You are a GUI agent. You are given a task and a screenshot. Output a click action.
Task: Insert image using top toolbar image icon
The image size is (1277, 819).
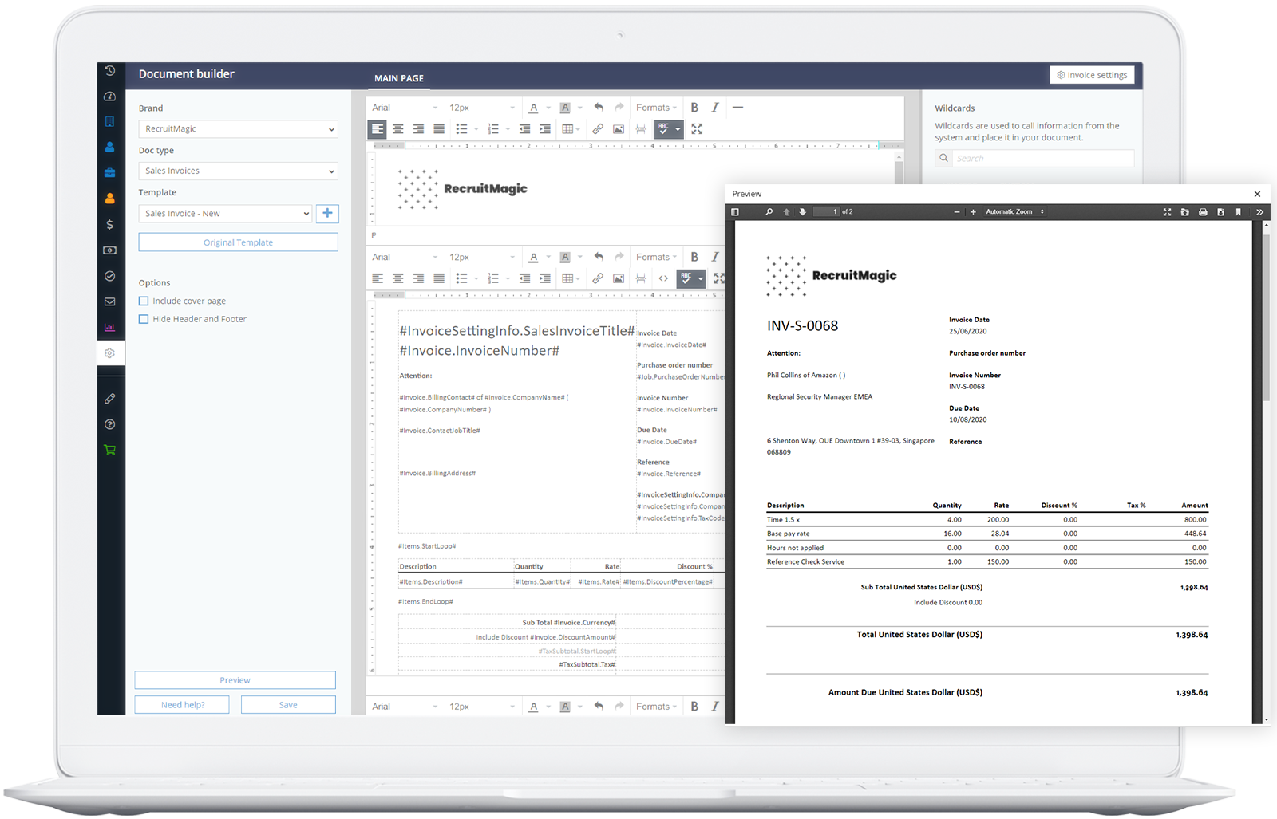[x=619, y=128]
